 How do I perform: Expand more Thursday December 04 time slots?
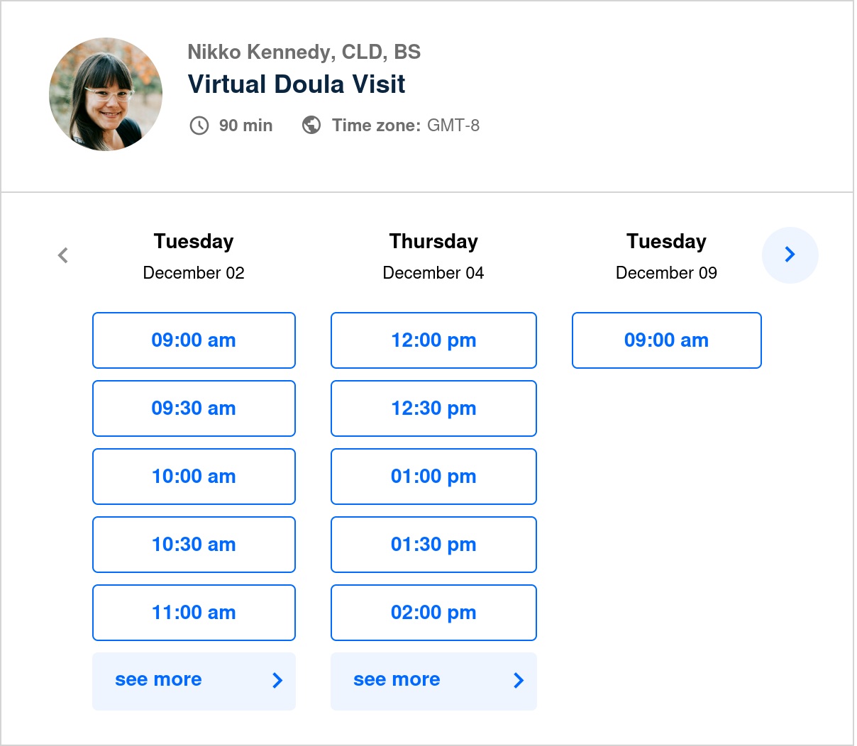tap(433, 681)
